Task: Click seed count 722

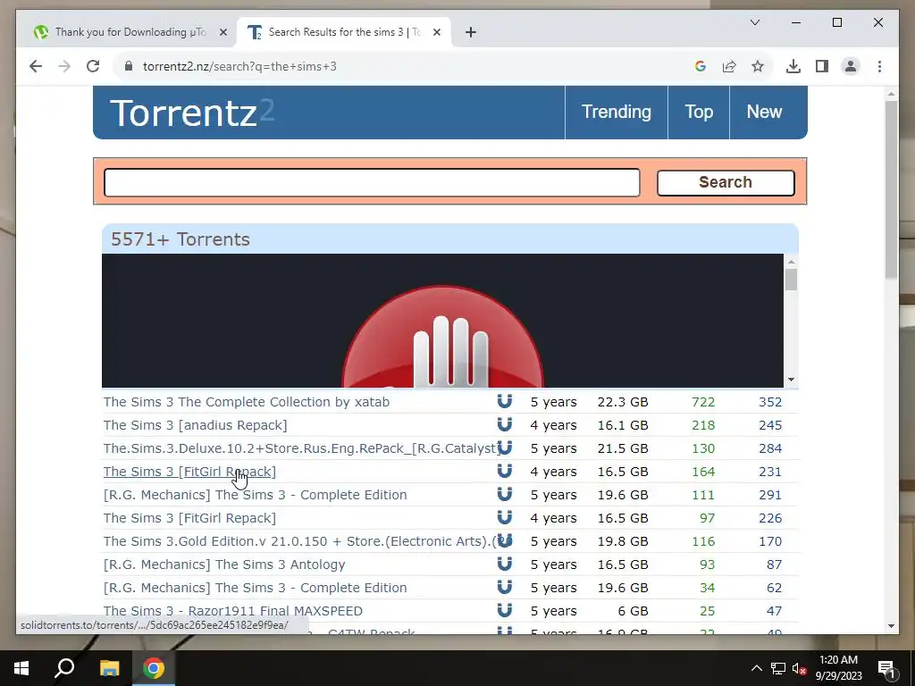Action: (x=703, y=402)
